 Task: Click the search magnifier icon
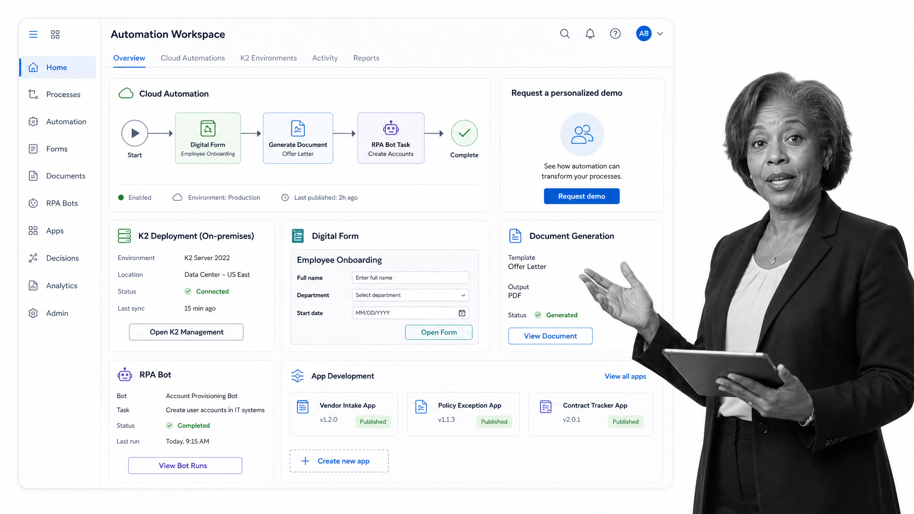tap(565, 33)
